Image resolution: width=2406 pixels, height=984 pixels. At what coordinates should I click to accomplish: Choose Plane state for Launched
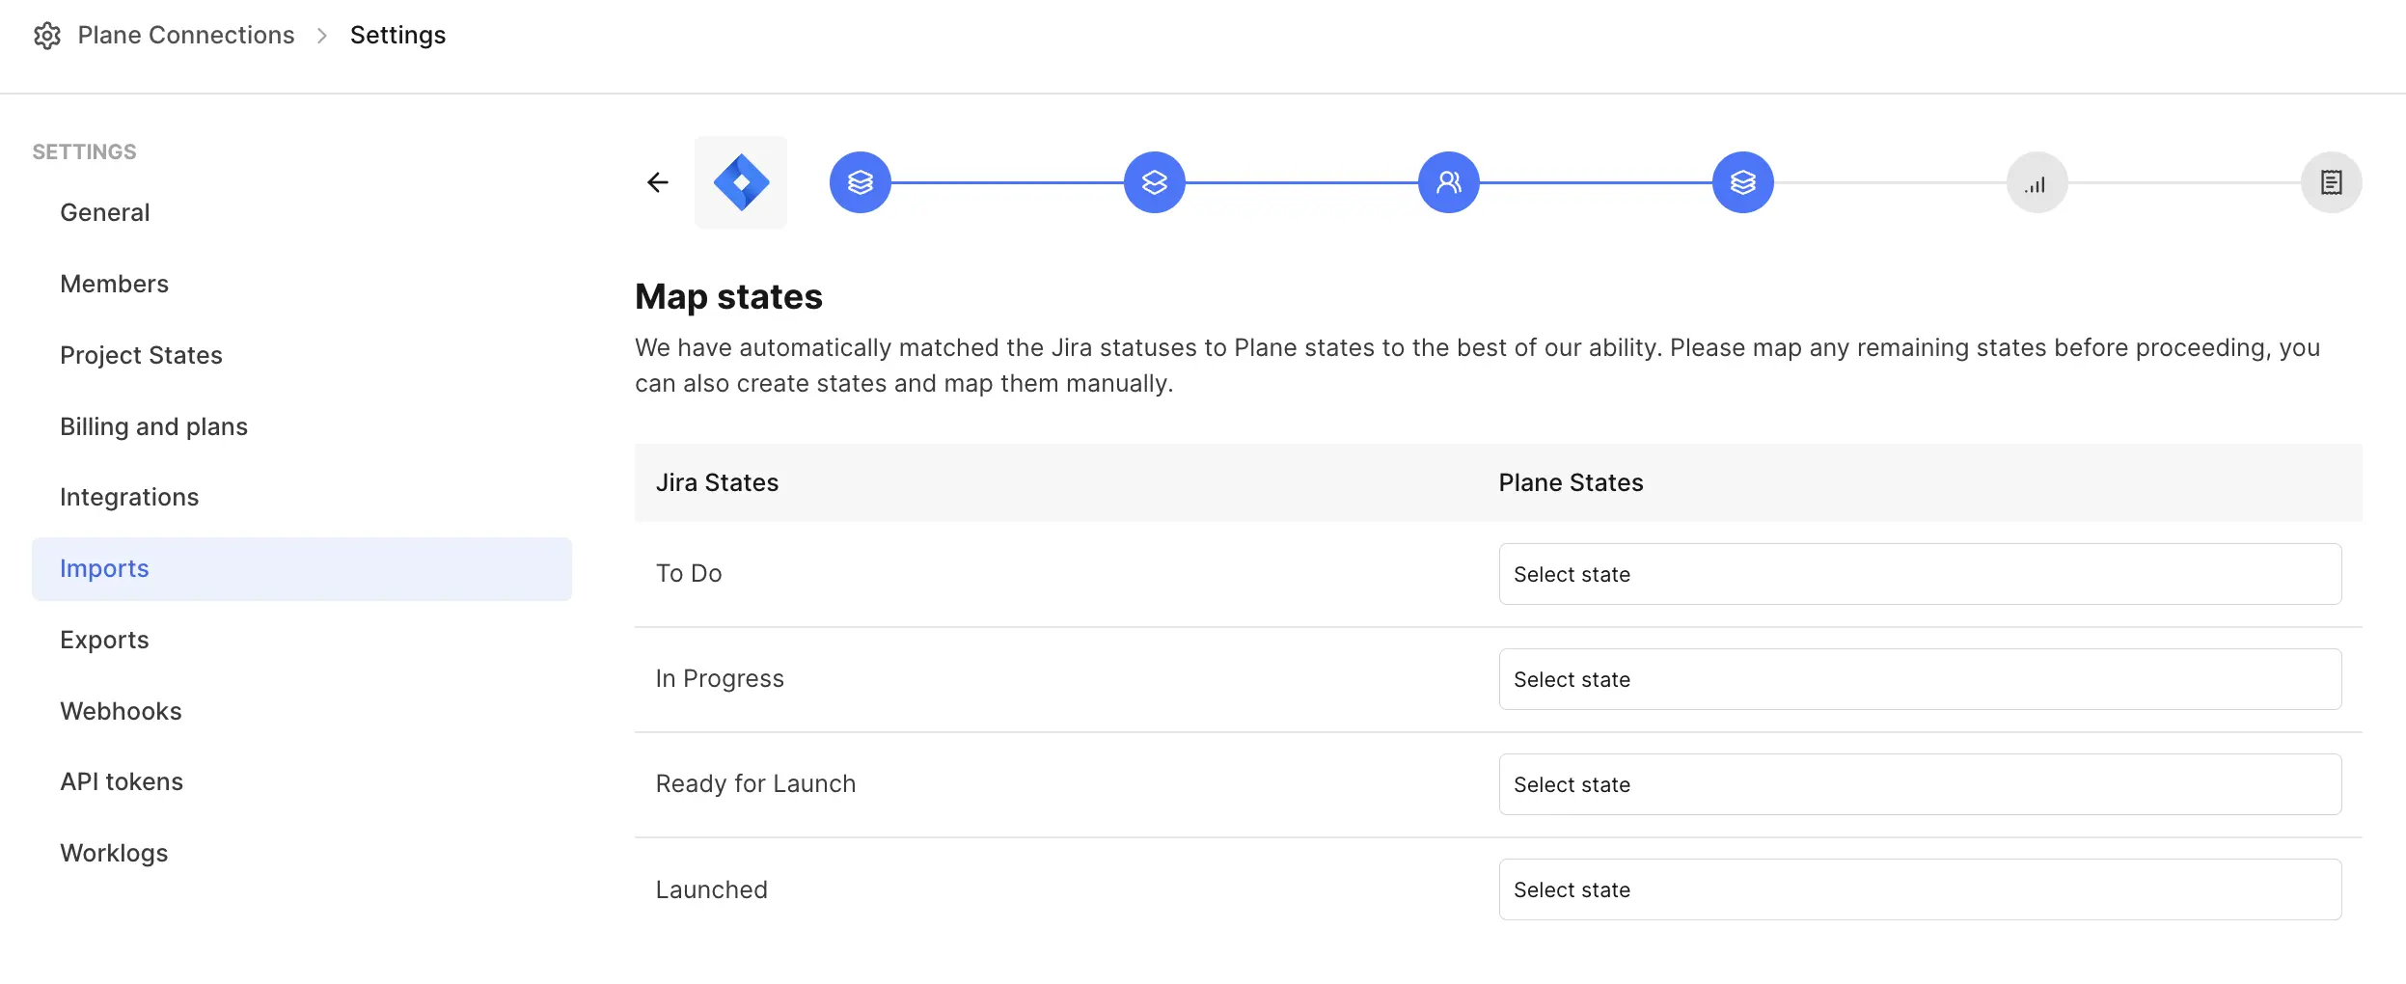click(1919, 889)
